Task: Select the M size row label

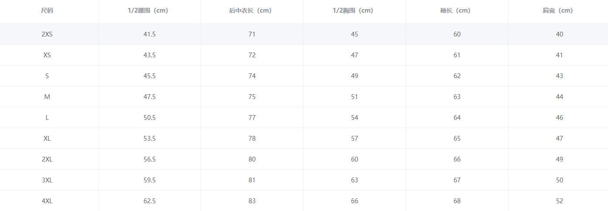Action: (47, 97)
